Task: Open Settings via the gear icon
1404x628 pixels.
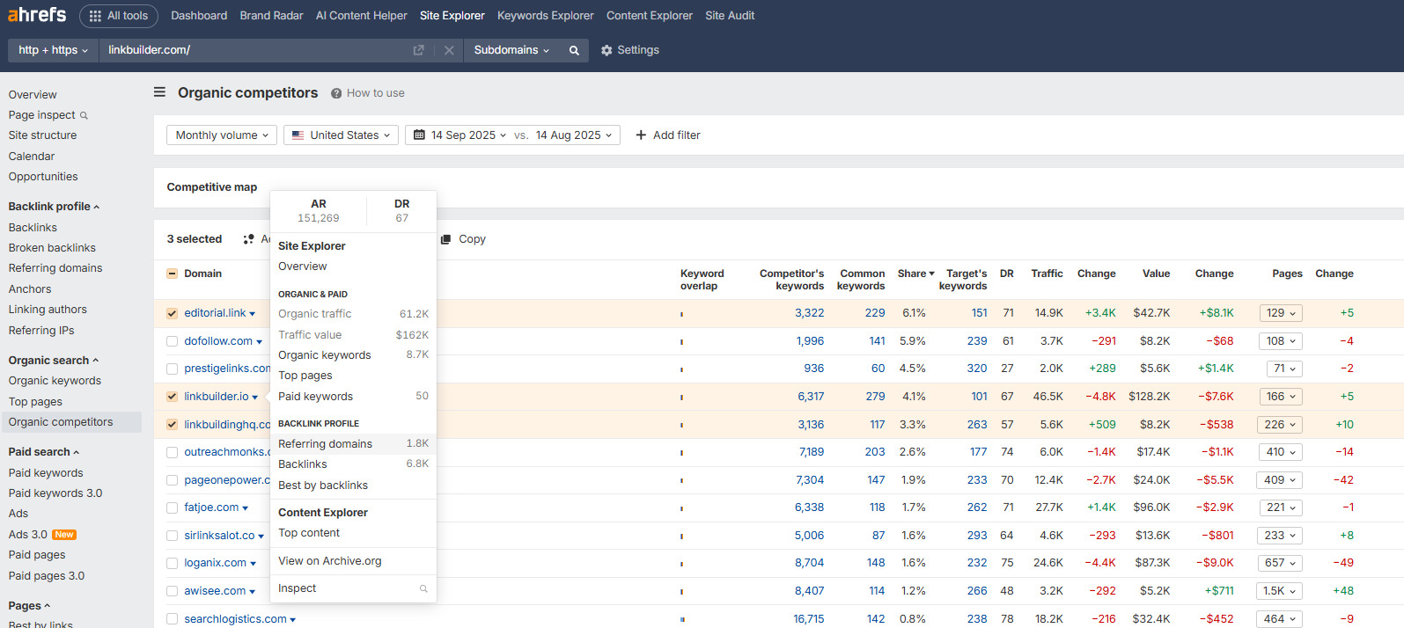Action: pos(606,50)
